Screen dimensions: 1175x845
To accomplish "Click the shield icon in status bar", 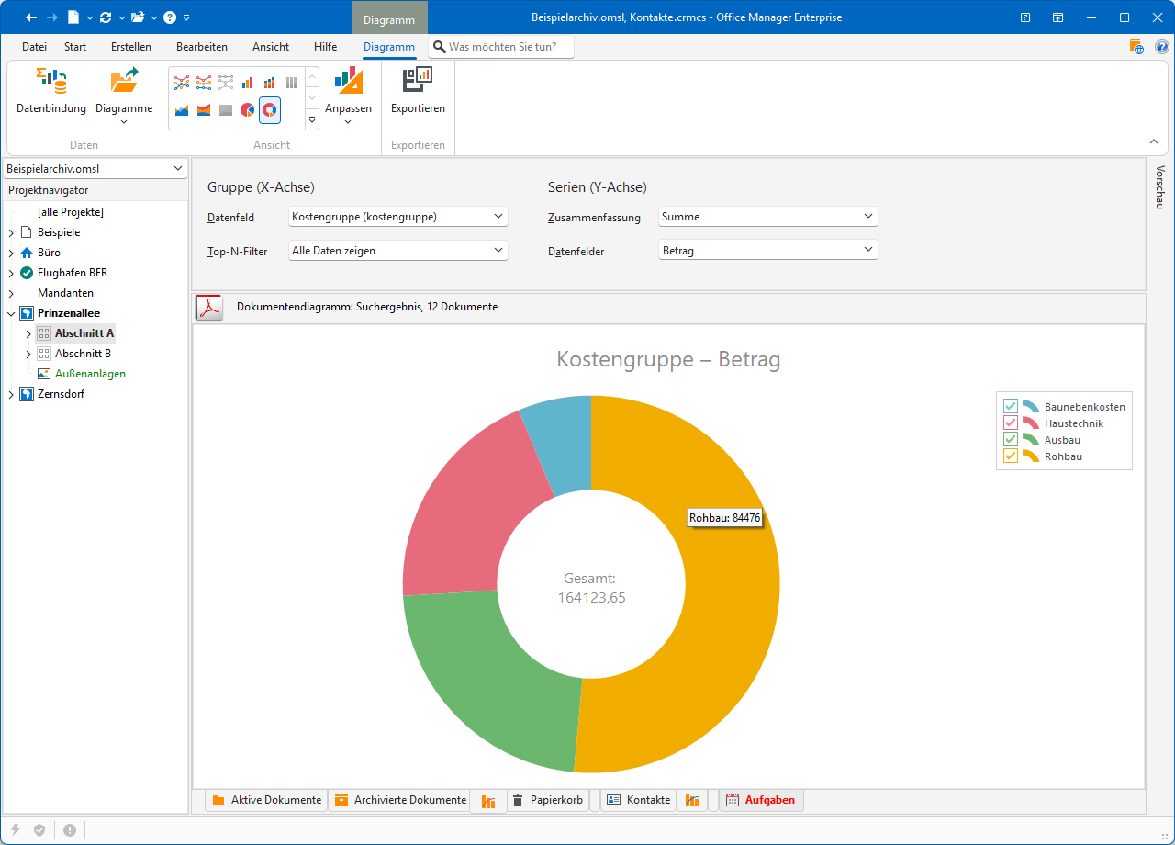I will click(x=39, y=829).
